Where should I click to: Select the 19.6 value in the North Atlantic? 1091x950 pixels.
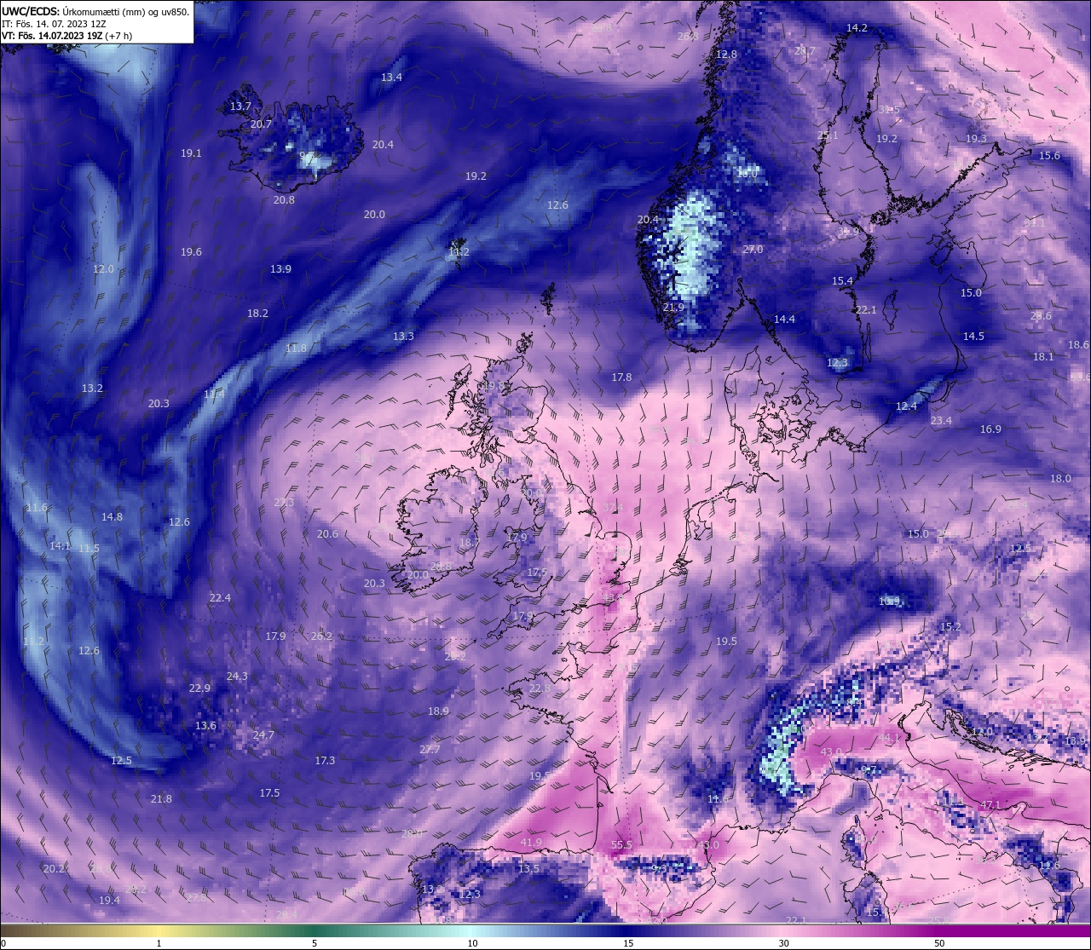pos(191,252)
